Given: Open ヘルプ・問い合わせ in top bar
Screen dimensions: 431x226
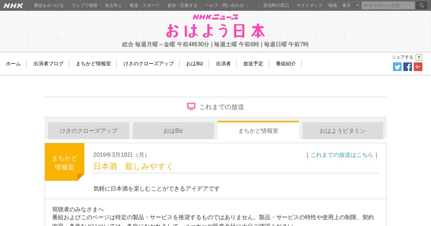Looking at the screenshot, I should (x=224, y=5).
